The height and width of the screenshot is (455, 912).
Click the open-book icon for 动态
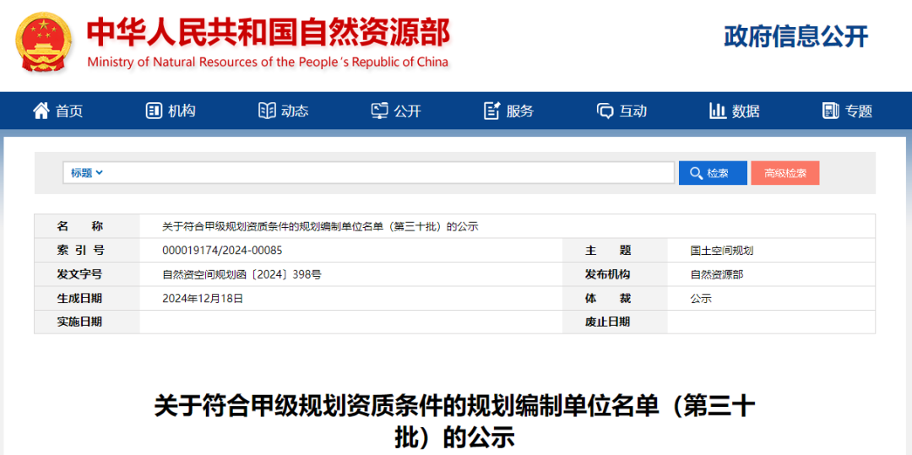tap(267, 111)
